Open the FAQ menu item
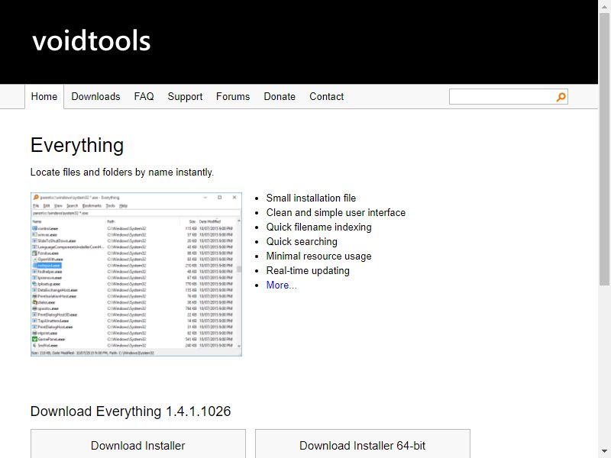 click(144, 97)
